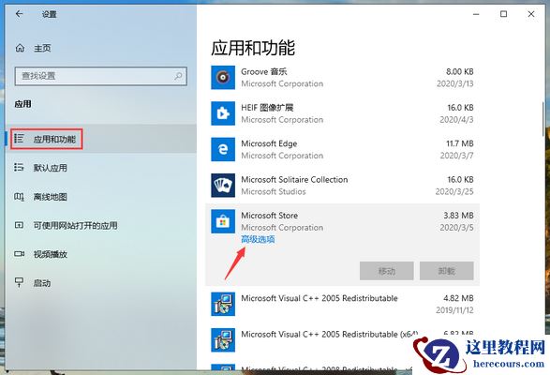Focus the 查找设置 search field

click(100, 76)
